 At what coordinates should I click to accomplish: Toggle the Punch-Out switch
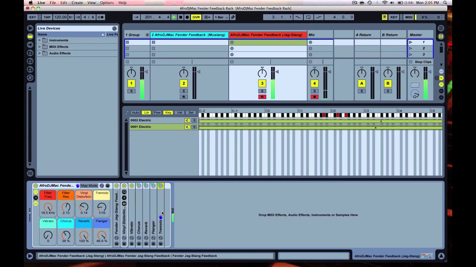pyautogui.click(x=319, y=17)
